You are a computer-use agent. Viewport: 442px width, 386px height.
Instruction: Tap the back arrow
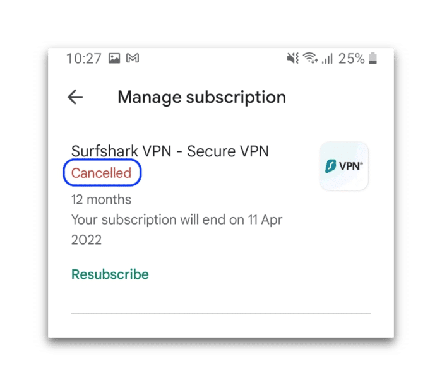coord(76,97)
